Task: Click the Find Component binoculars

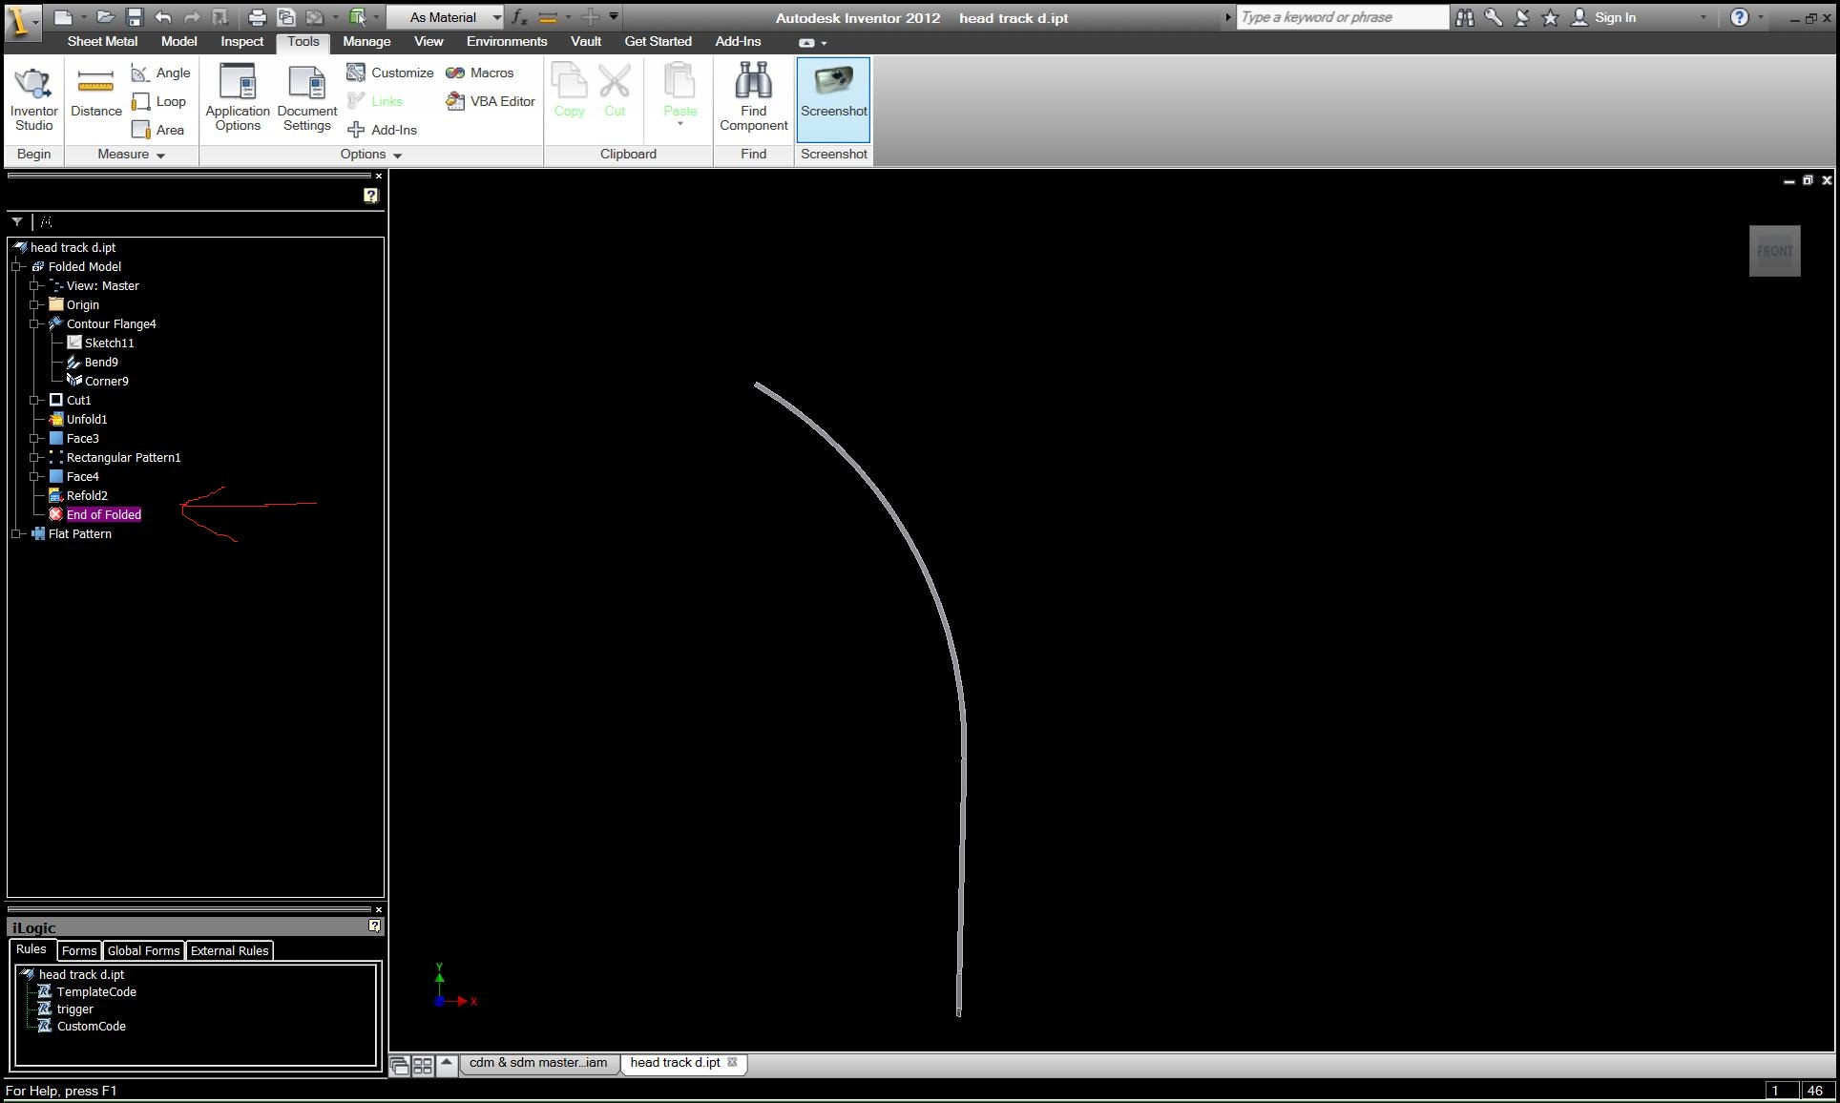Action: pos(753,97)
